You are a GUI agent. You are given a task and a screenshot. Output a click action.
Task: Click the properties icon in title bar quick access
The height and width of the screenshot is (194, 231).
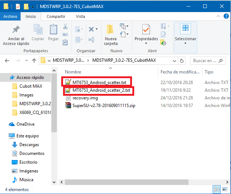pyautogui.click(x=18, y=7)
